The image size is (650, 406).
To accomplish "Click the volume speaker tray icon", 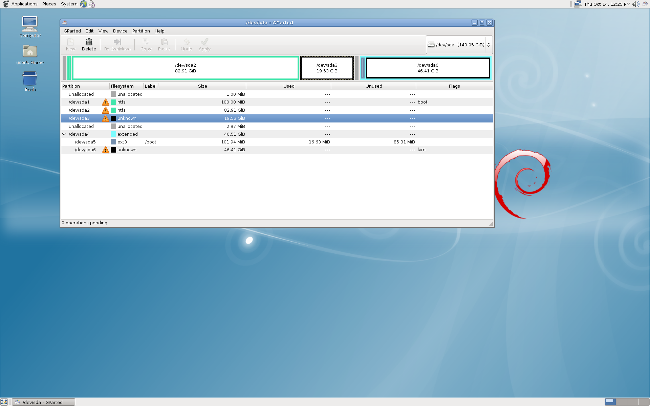I will coord(636,4).
